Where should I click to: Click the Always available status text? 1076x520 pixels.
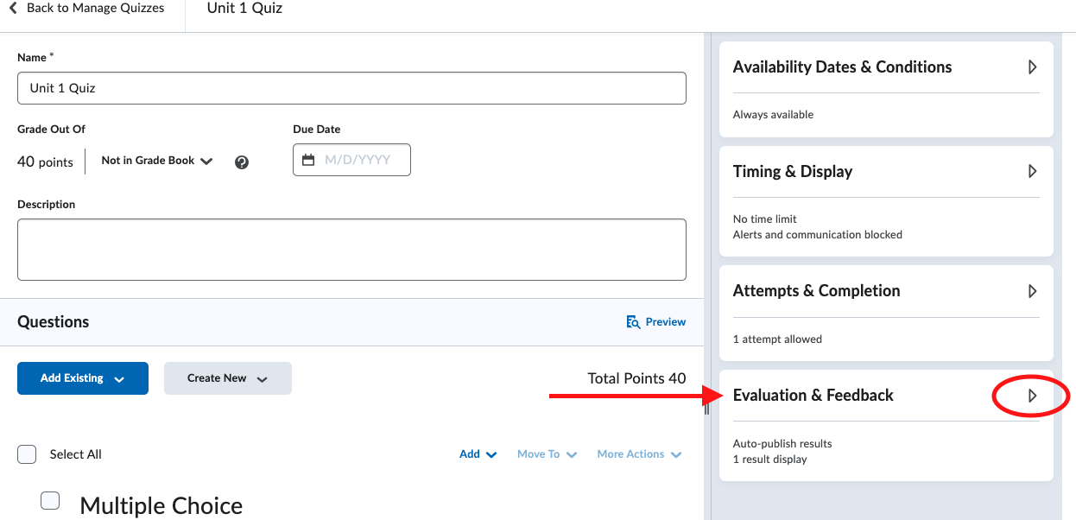click(773, 115)
